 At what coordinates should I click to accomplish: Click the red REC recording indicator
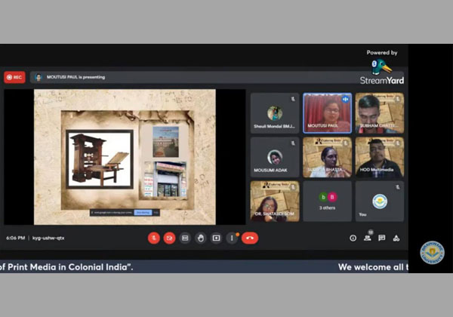tap(14, 77)
